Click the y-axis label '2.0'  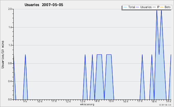[10, 9]
